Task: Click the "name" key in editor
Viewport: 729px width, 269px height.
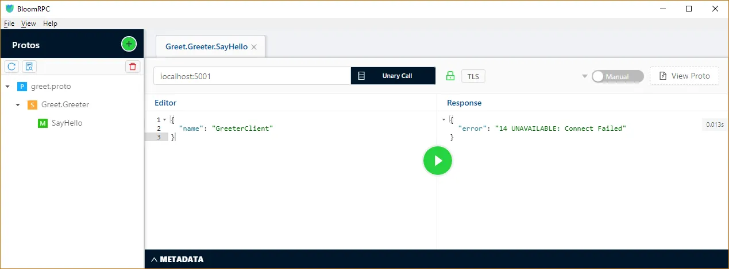Action: coord(191,128)
